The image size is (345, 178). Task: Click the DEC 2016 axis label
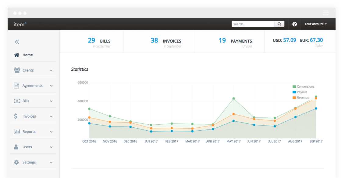130,141
